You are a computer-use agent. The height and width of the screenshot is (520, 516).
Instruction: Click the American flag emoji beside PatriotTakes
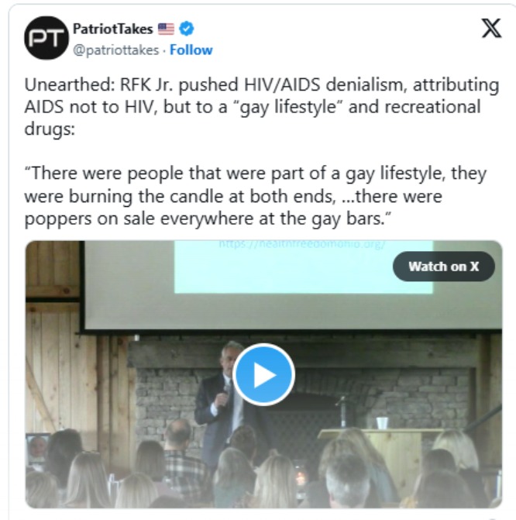166,29
